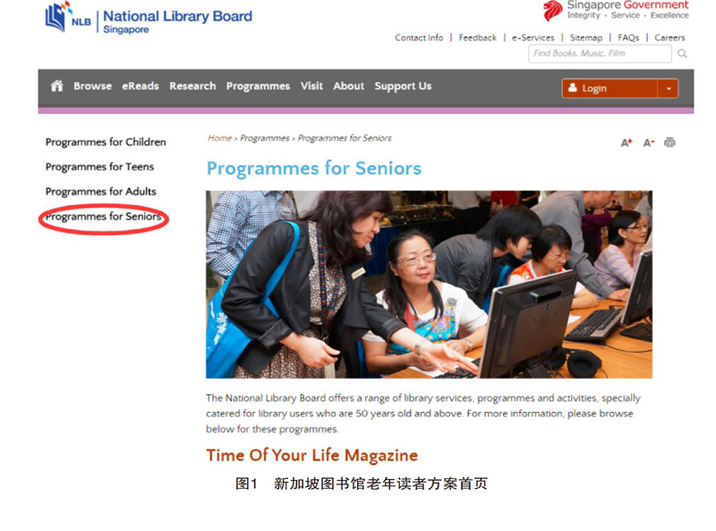Go to the home icon in navigation bar
The image size is (716, 531).
[56, 85]
